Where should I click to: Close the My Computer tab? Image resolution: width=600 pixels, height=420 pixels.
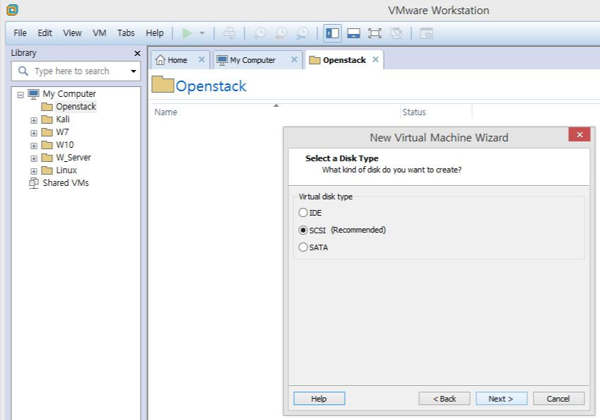click(294, 59)
